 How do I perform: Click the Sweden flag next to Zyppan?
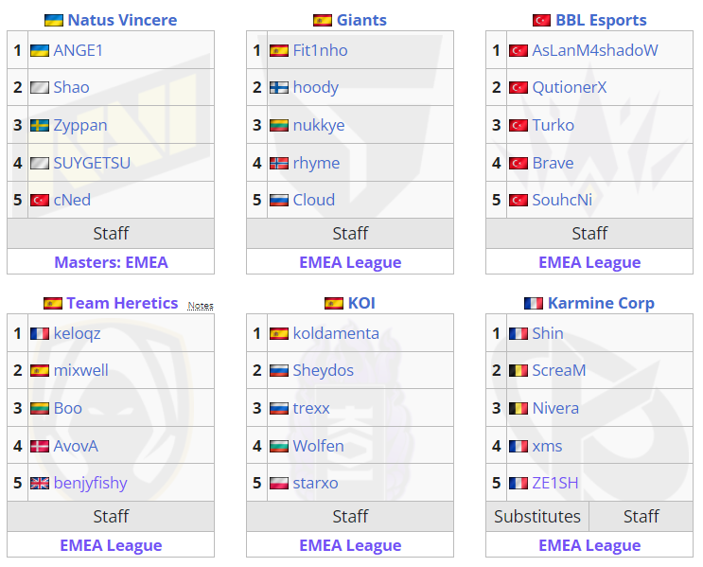pos(40,125)
